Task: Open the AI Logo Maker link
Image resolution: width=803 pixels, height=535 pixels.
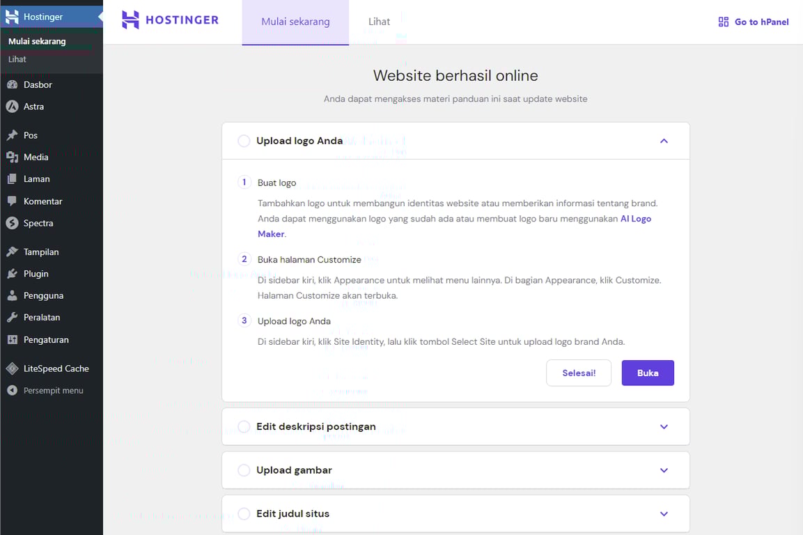Action: tap(636, 219)
